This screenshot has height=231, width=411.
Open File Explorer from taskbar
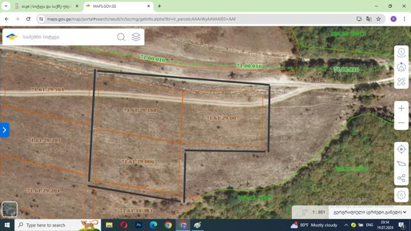(x=109, y=225)
